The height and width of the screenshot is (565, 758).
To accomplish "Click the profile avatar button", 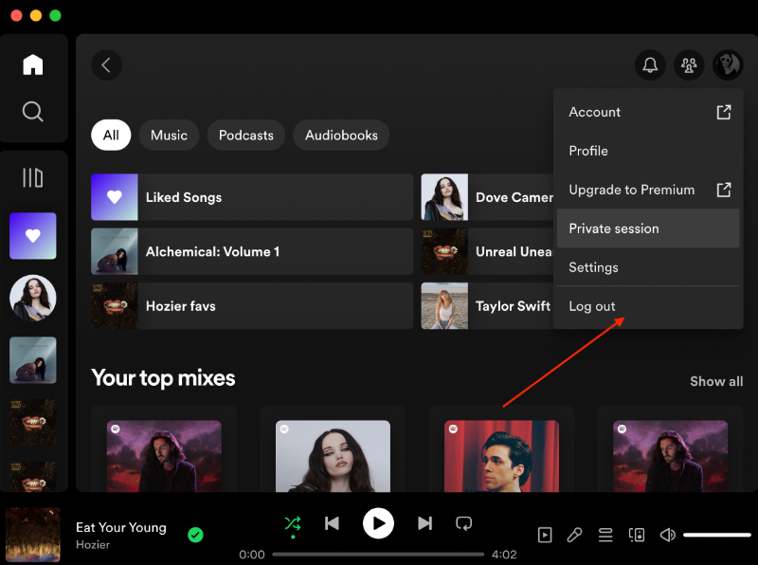I will click(728, 64).
